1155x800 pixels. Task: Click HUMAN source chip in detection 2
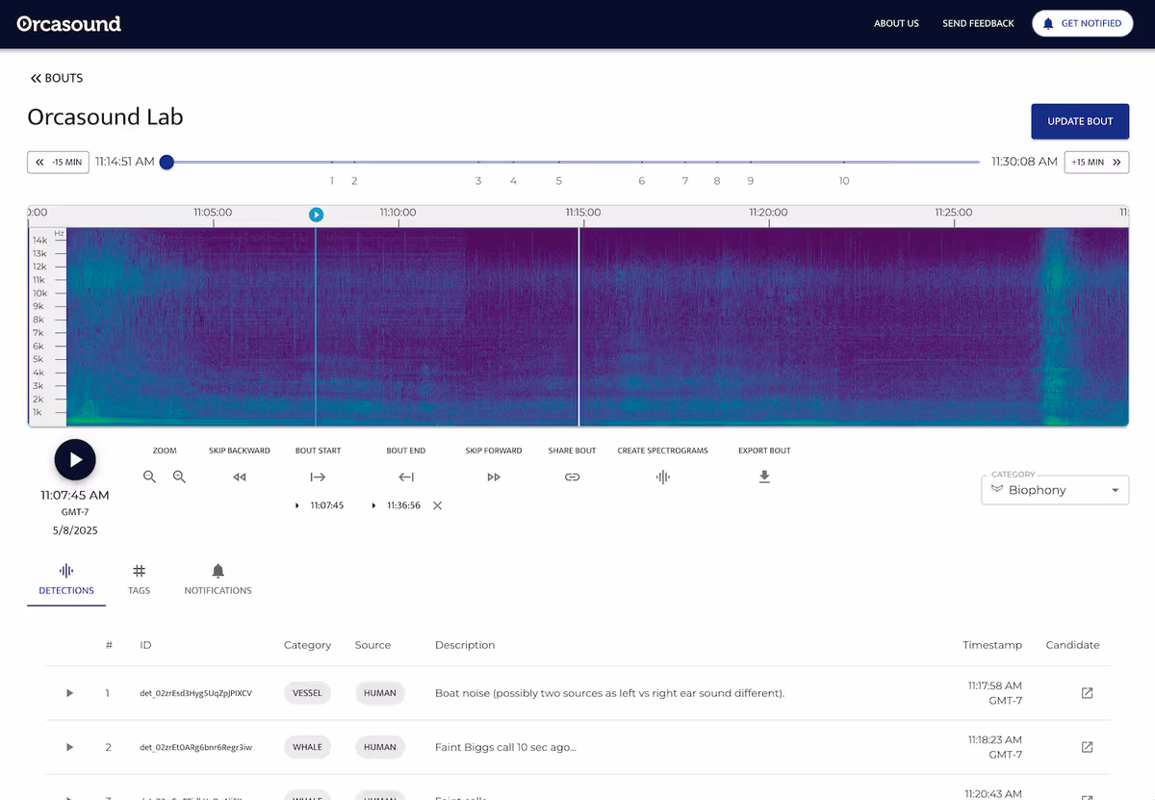pos(380,747)
